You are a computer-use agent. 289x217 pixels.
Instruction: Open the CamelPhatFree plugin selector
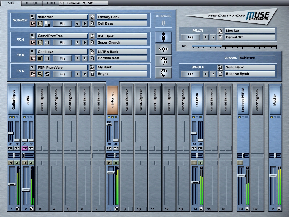coord(62,36)
